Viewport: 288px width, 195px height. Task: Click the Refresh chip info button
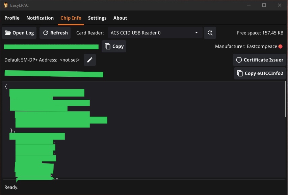[x=55, y=33]
